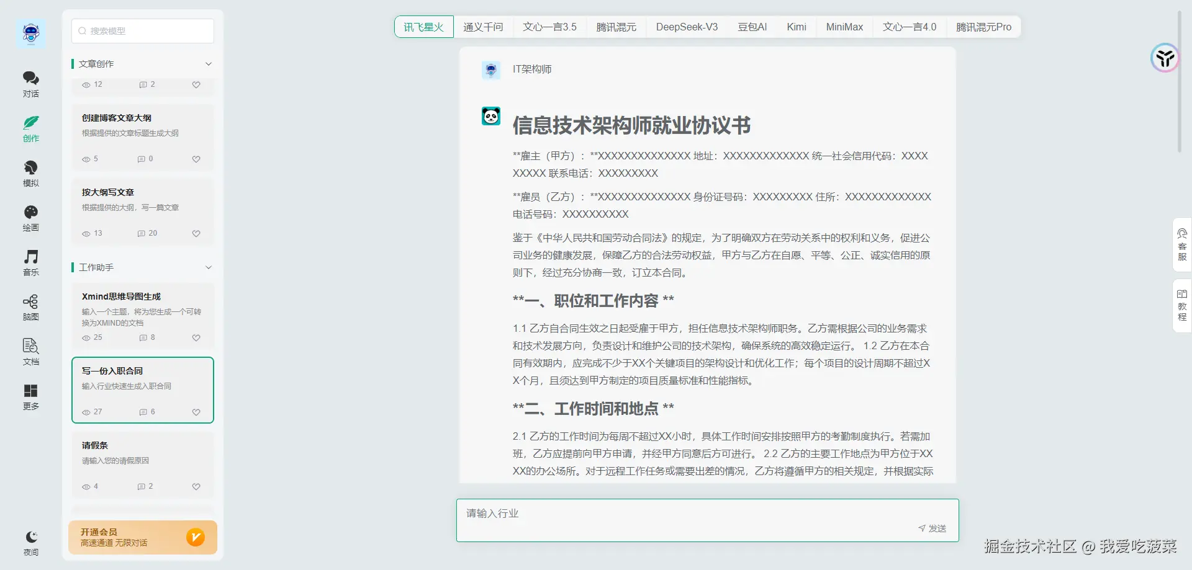Open the 创建博客文章大纲 template
The image size is (1192, 570).
click(143, 137)
